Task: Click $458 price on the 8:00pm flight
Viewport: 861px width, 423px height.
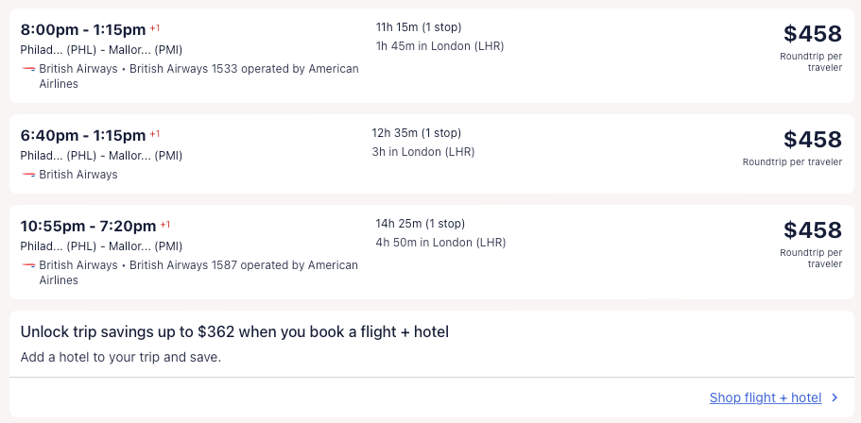Action: coord(812,34)
